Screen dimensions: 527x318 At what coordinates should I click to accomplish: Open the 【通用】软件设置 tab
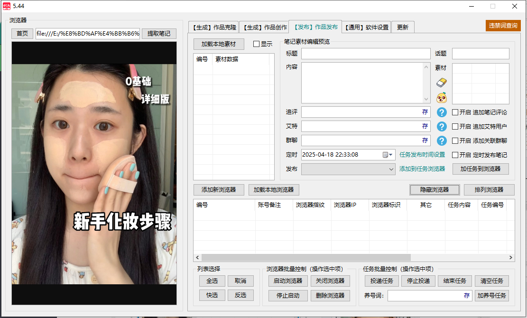(x=366, y=27)
